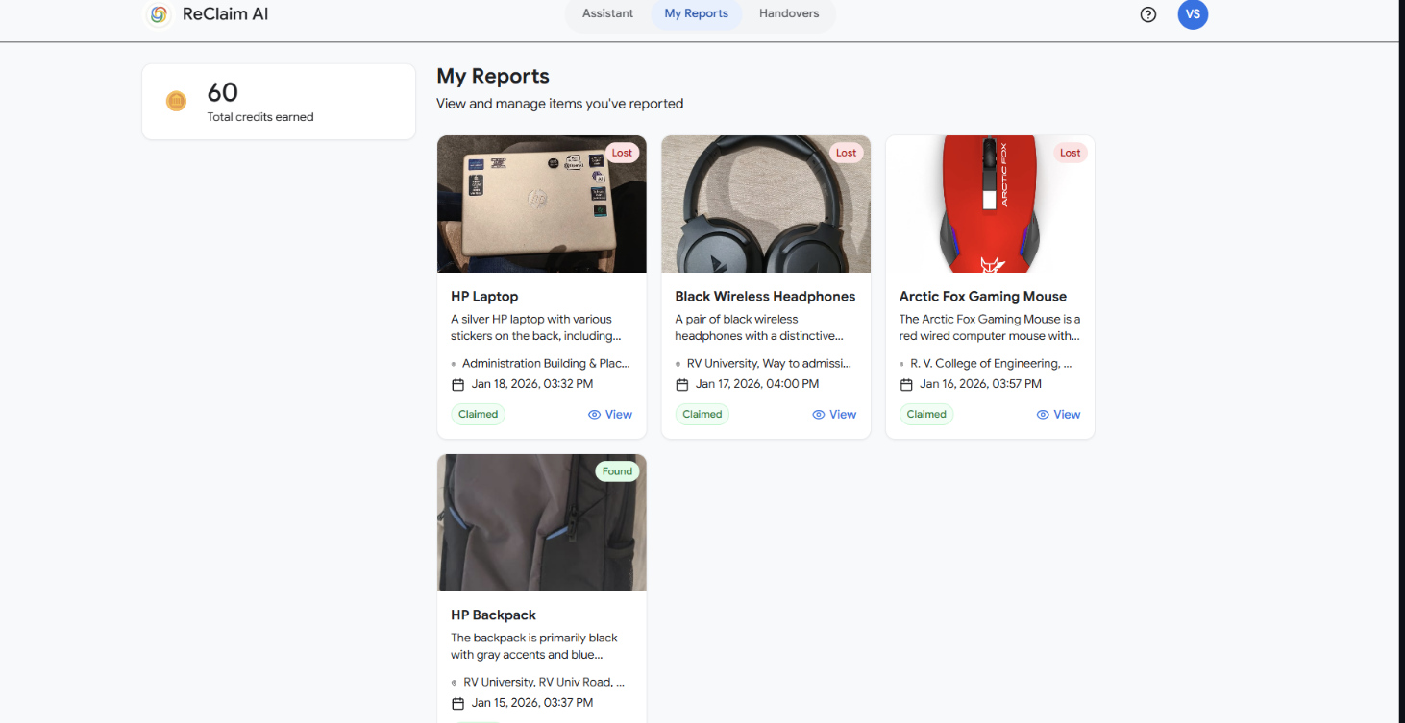Open the help question mark icon
The width and height of the screenshot is (1405, 723).
tap(1148, 14)
